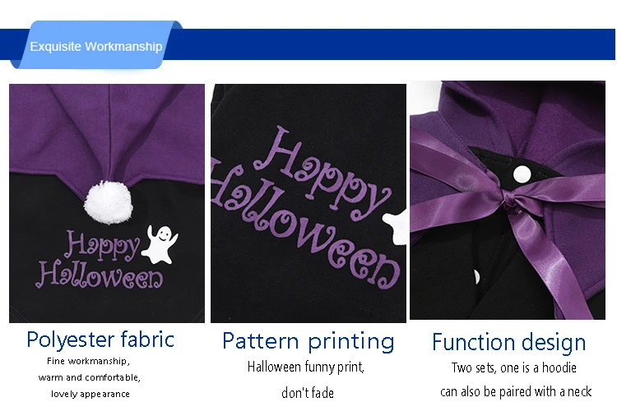
Task: Select the Function design heading
Action: click(x=508, y=342)
